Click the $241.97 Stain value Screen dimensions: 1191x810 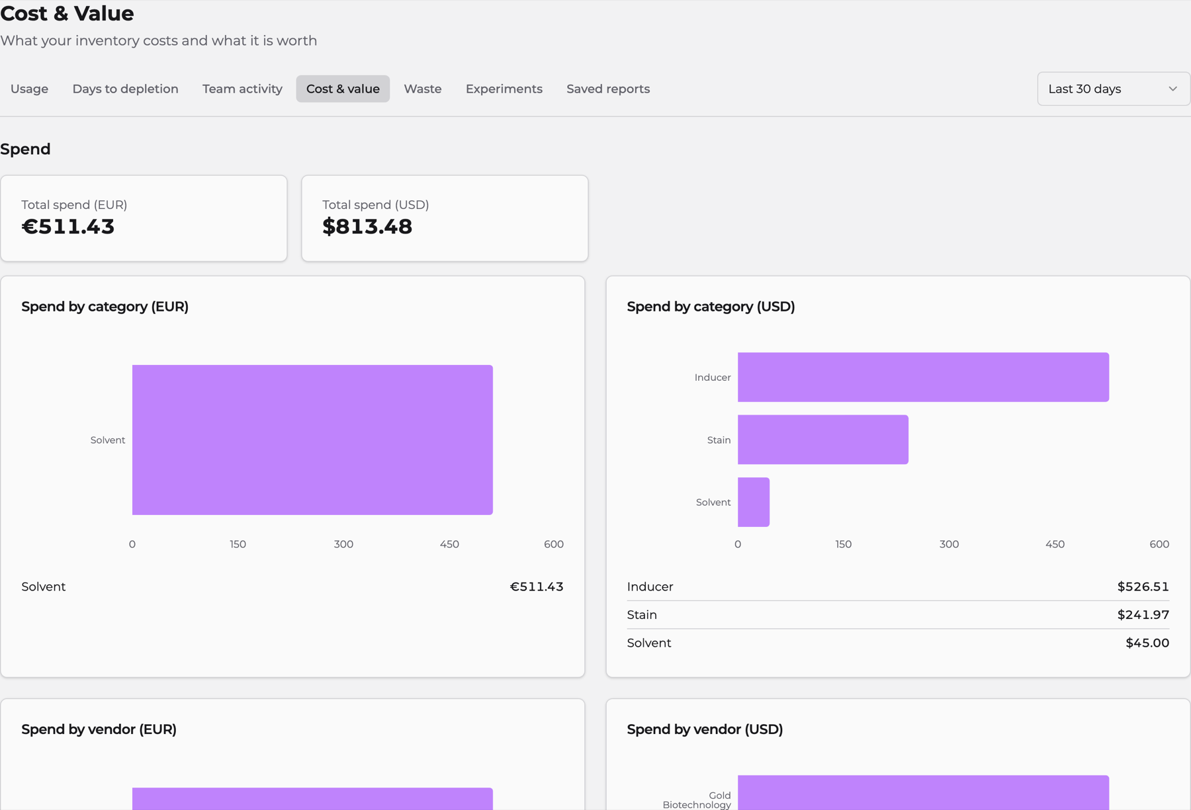pyautogui.click(x=1143, y=615)
